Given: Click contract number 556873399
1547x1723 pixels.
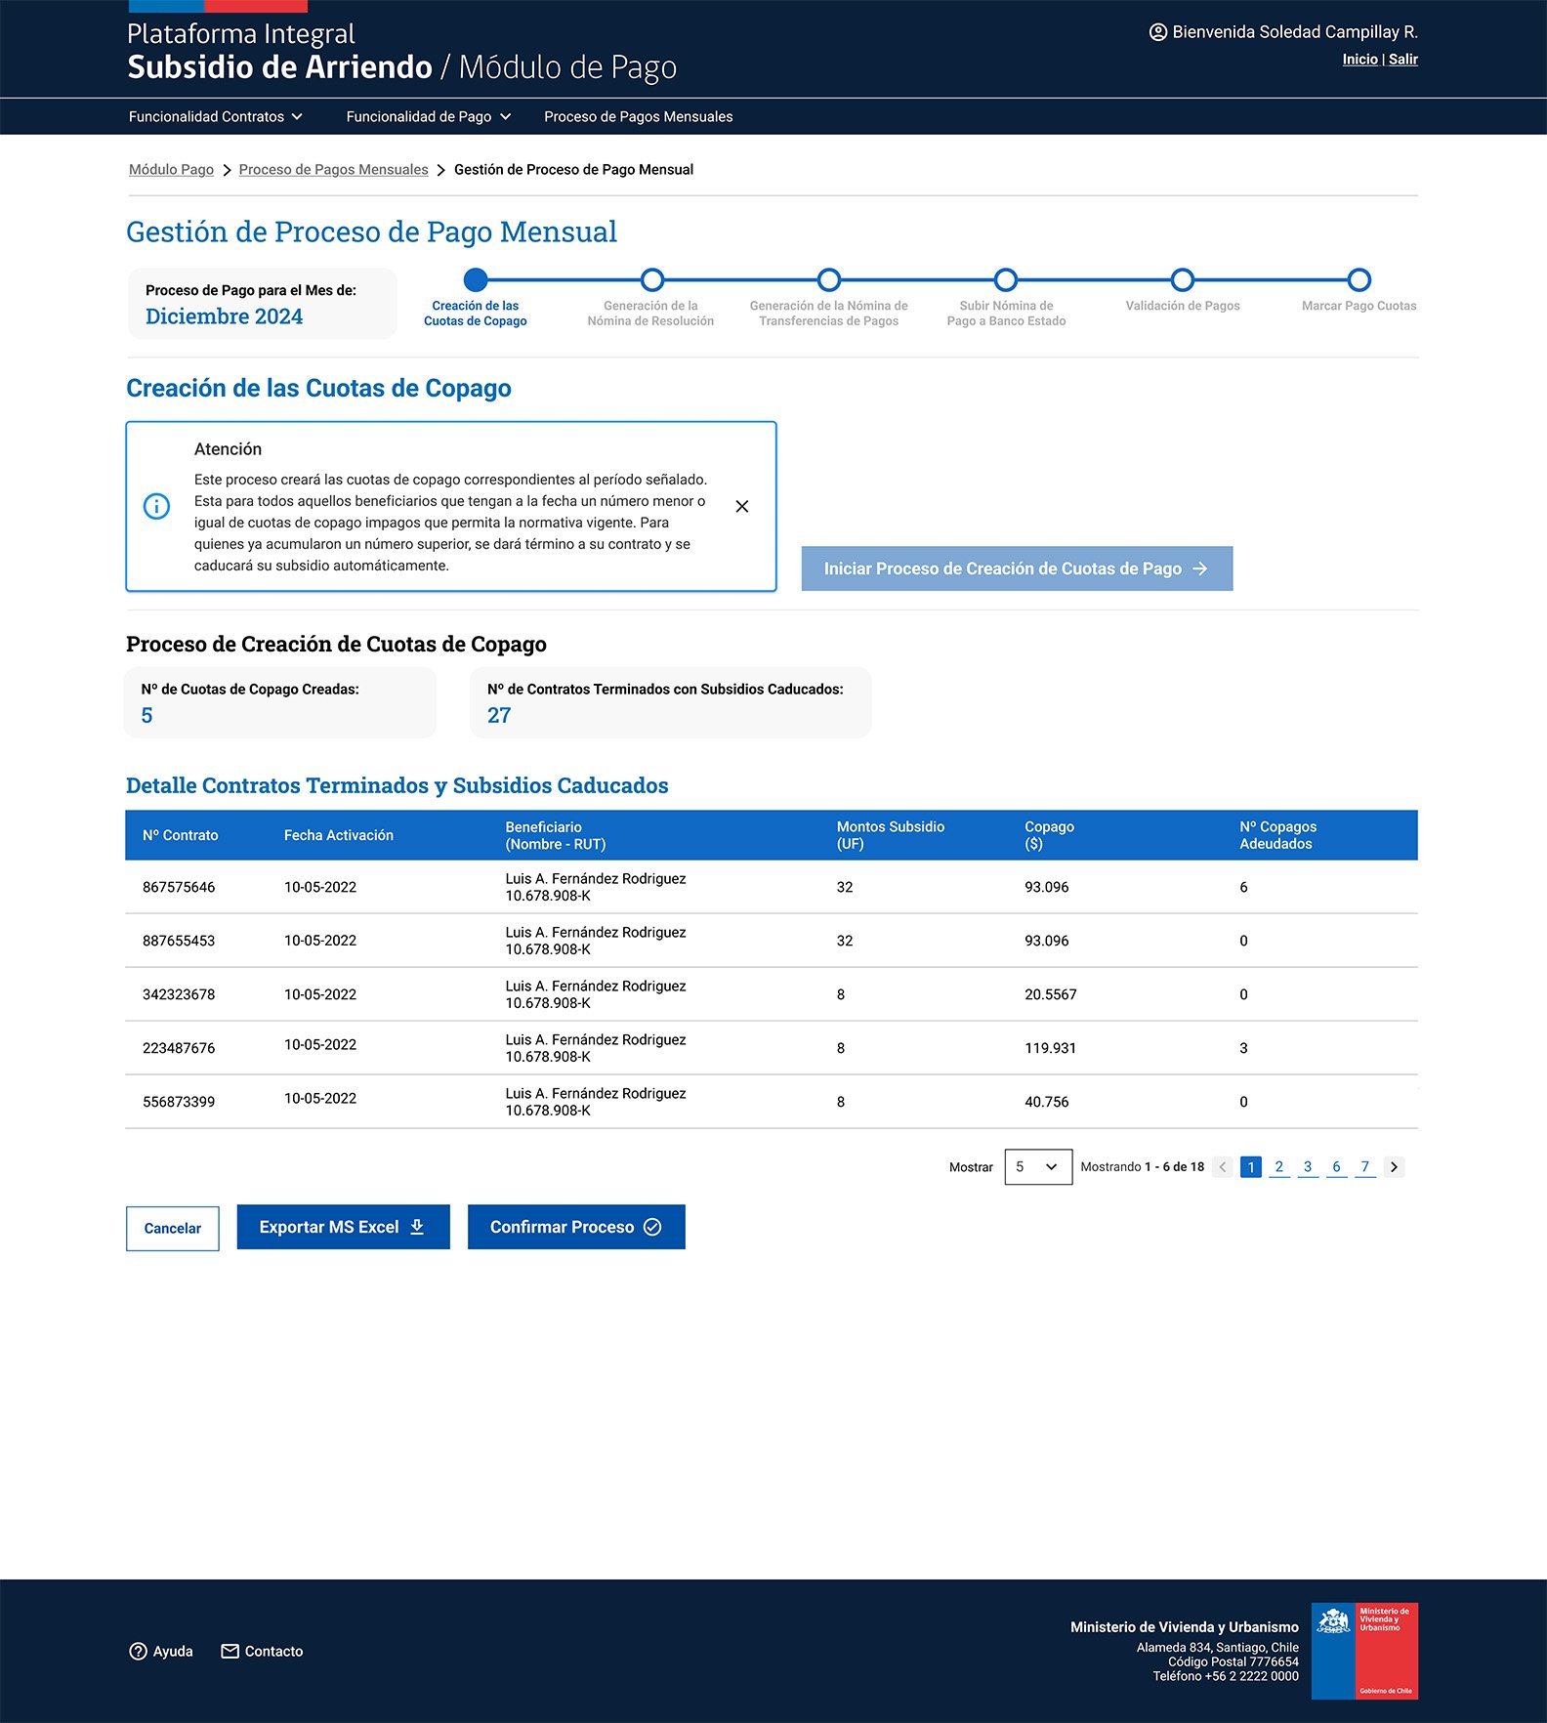Looking at the screenshot, I should pos(179,1102).
